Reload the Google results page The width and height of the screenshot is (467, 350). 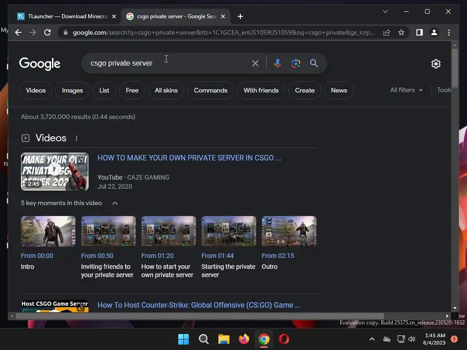coord(47,32)
